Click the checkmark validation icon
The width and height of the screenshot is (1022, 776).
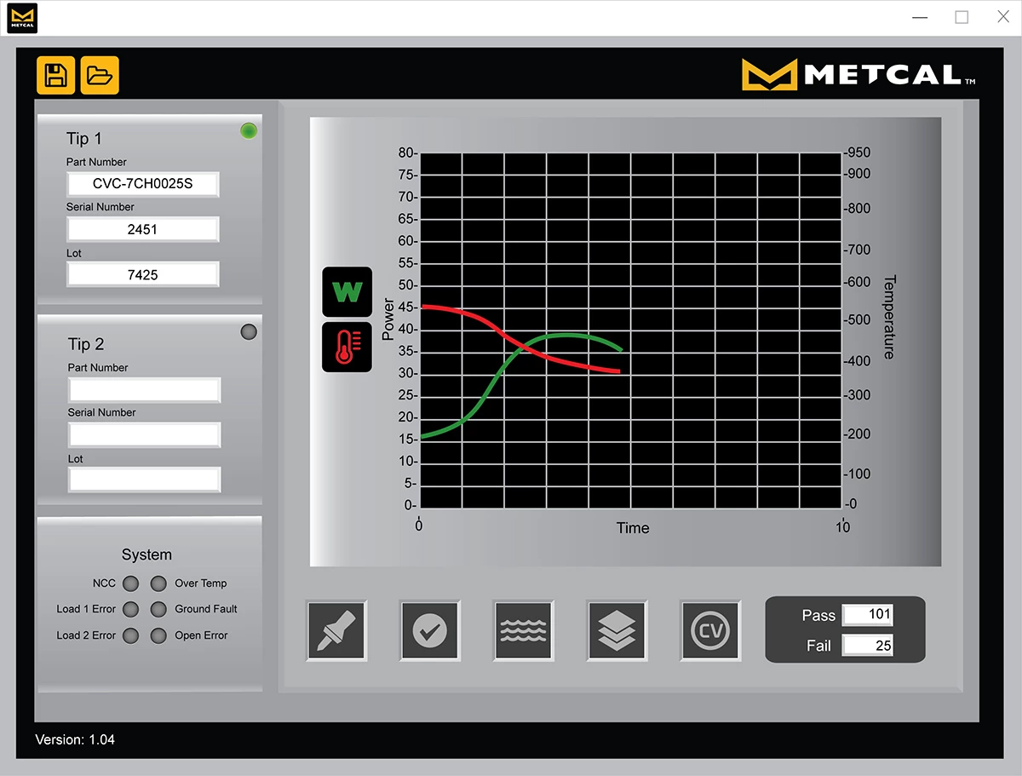(x=430, y=630)
